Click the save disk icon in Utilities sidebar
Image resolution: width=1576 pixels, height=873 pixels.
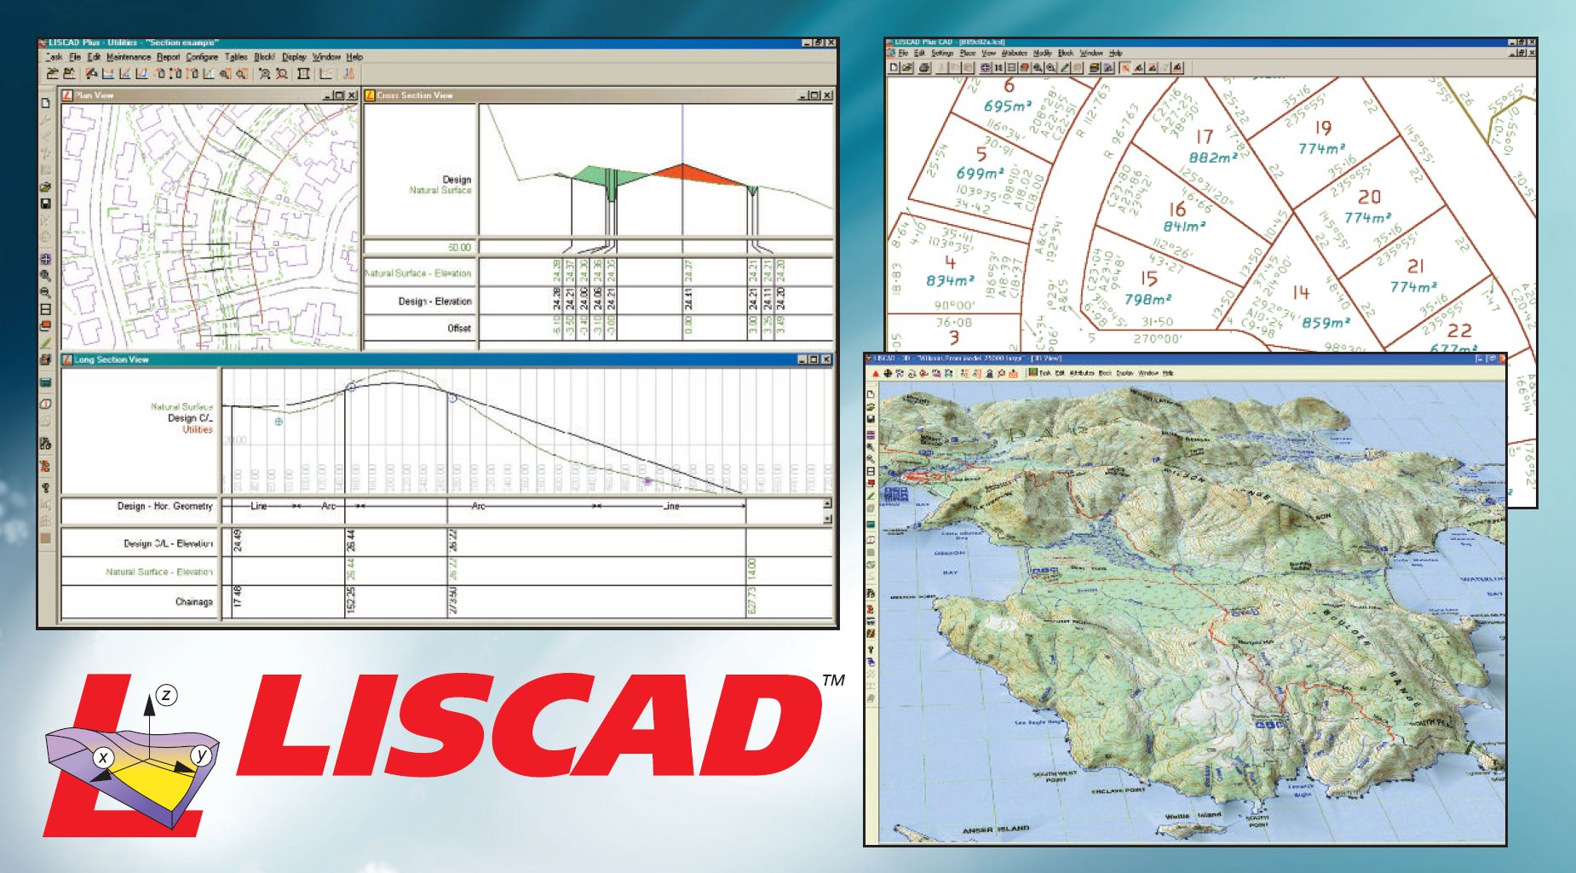[46, 204]
